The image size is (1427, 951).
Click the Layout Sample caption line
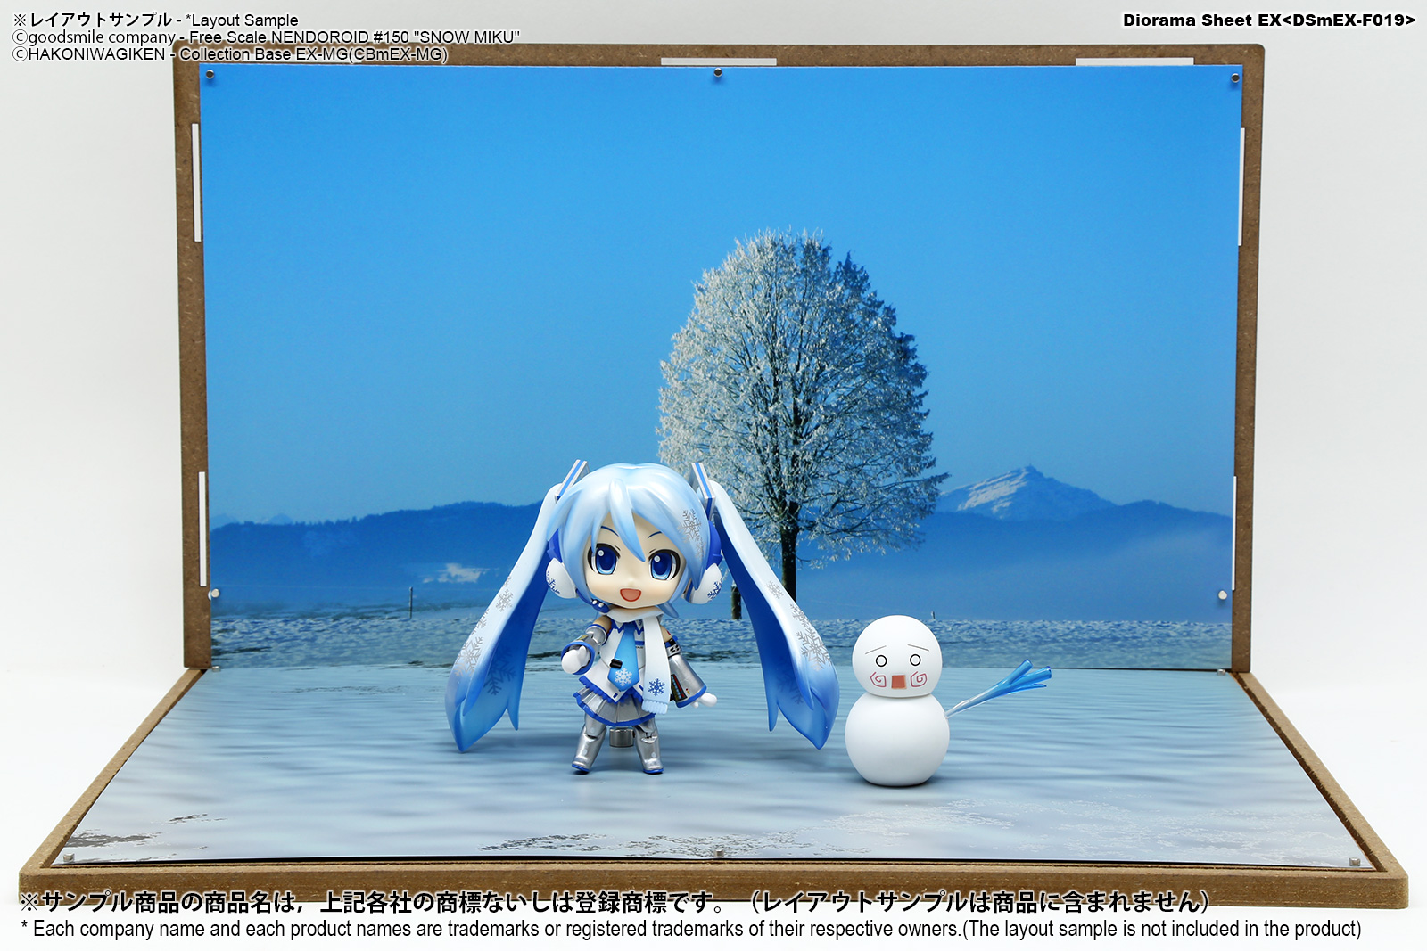[156, 20]
